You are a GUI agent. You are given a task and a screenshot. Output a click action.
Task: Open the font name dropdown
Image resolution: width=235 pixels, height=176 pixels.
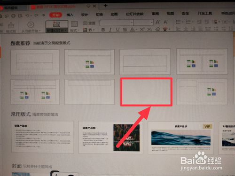click(117, 23)
